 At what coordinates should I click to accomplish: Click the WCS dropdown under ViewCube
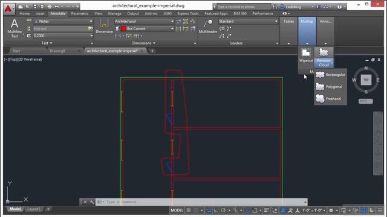[365, 101]
